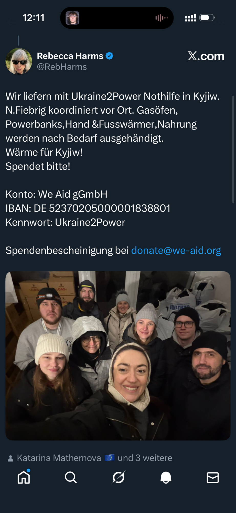Open the donate@we-aid.org email link
This screenshot has width=236, height=513.
[176, 250]
